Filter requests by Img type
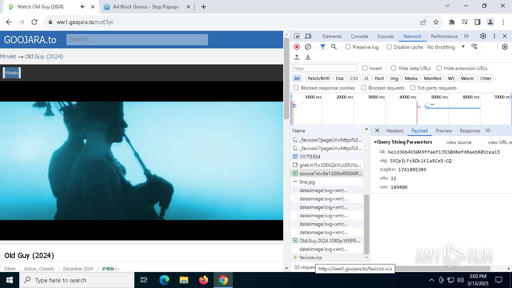512x288 pixels. pyautogui.click(x=394, y=78)
